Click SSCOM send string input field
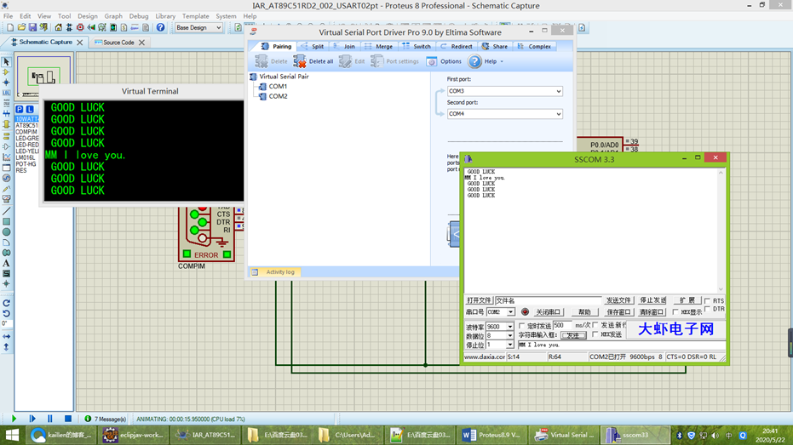The image size is (793, 445). pyautogui.click(x=622, y=345)
